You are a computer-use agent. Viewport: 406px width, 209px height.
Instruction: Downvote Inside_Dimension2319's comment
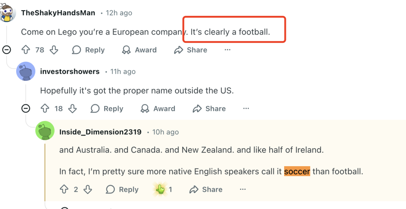tap(88, 189)
